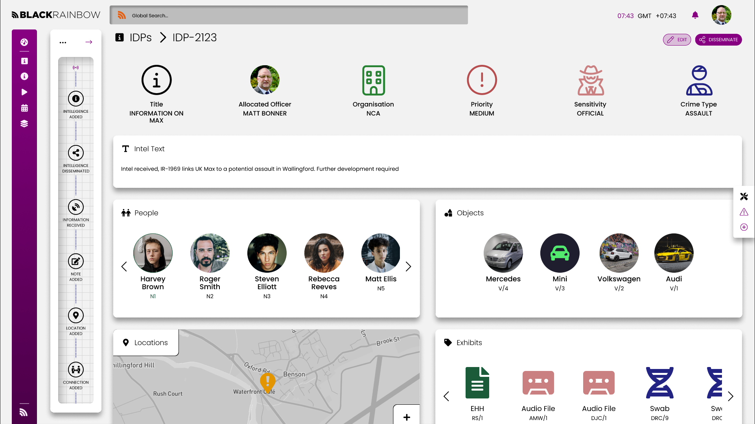Navigate to IDPs via the breadcrumb
The width and height of the screenshot is (755, 424).
pyautogui.click(x=140, y=38)
